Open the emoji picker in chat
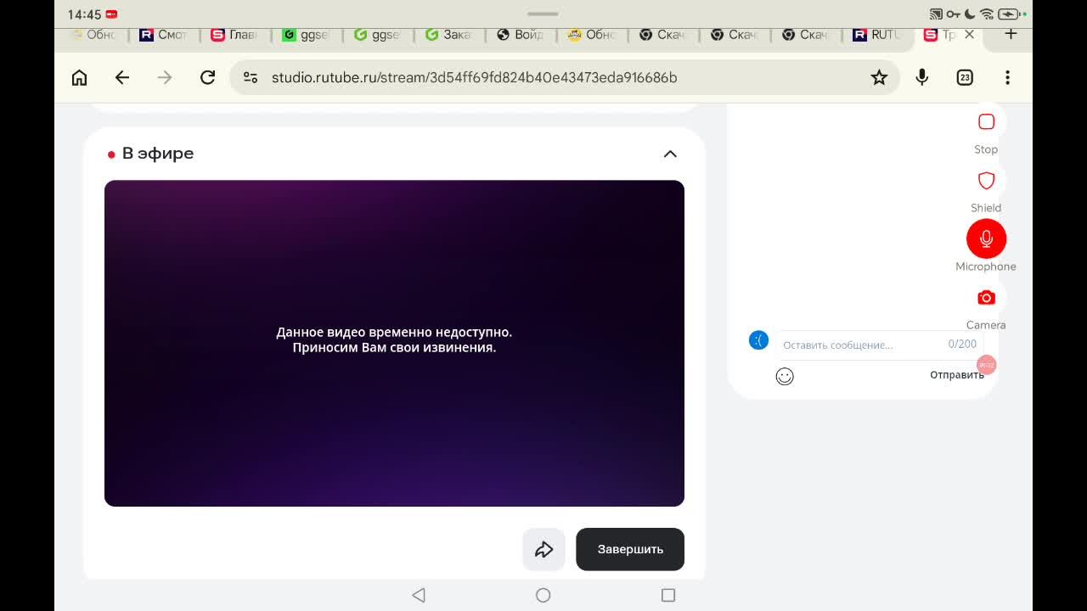Viewport: 1087px width, 611px height. coord(785,376)
